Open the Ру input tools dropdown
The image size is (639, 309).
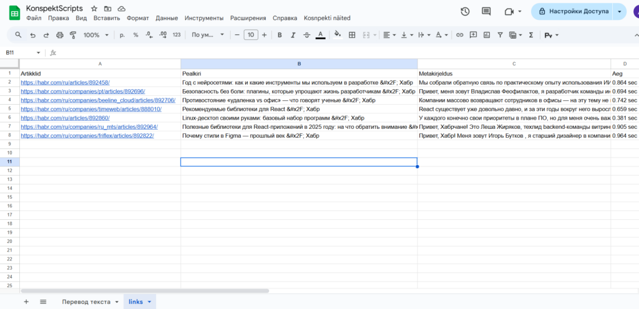click(x=552, y=35)
